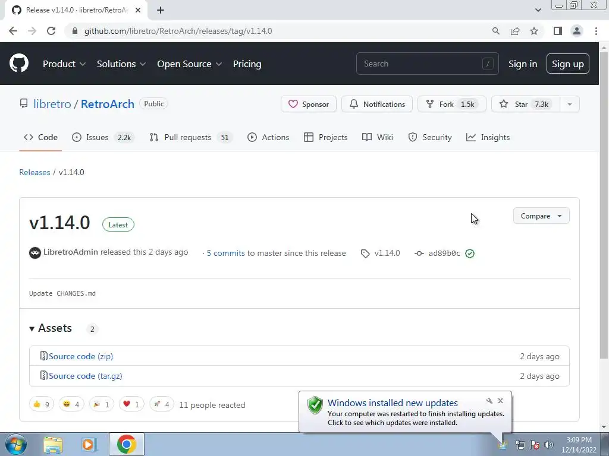The height and width of the screenshot is (456, 609).
Task: Open the Action Center flag tray icon
Action: 535,445
